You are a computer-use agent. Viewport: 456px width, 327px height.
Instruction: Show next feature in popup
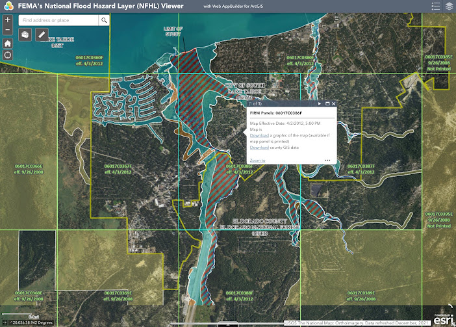pyautogui.click(x=320, y=103)
